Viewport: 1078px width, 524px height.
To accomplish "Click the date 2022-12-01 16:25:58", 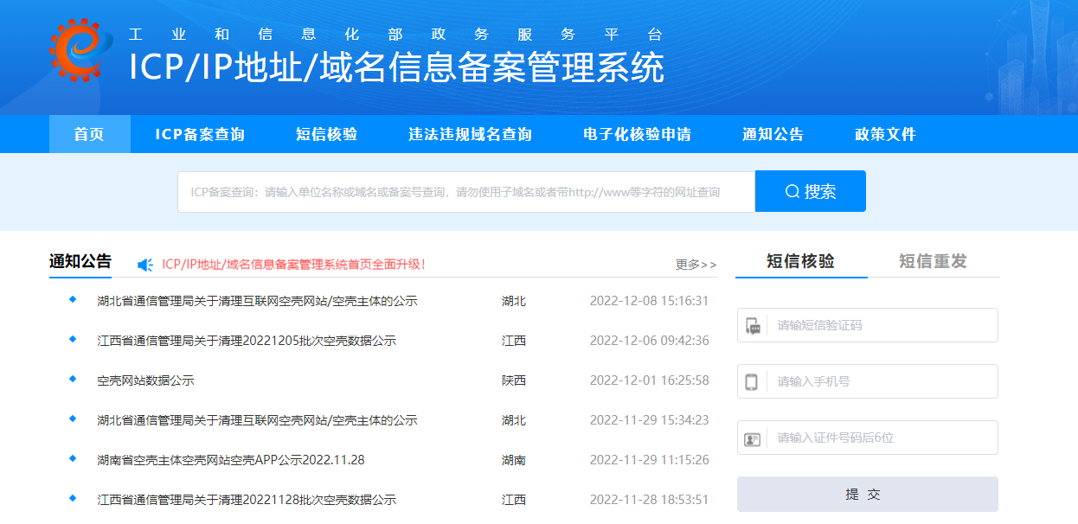I will (x=650, y=380).
